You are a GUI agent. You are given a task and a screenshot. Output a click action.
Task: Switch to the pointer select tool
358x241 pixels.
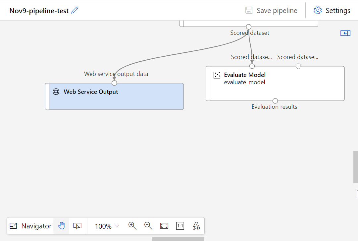pos(77,226)
